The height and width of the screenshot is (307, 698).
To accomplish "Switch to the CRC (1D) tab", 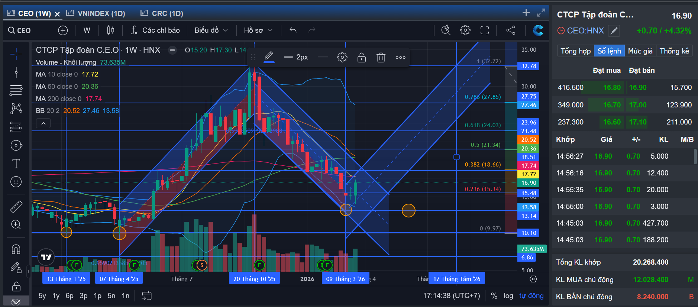I will click(162, 13).
